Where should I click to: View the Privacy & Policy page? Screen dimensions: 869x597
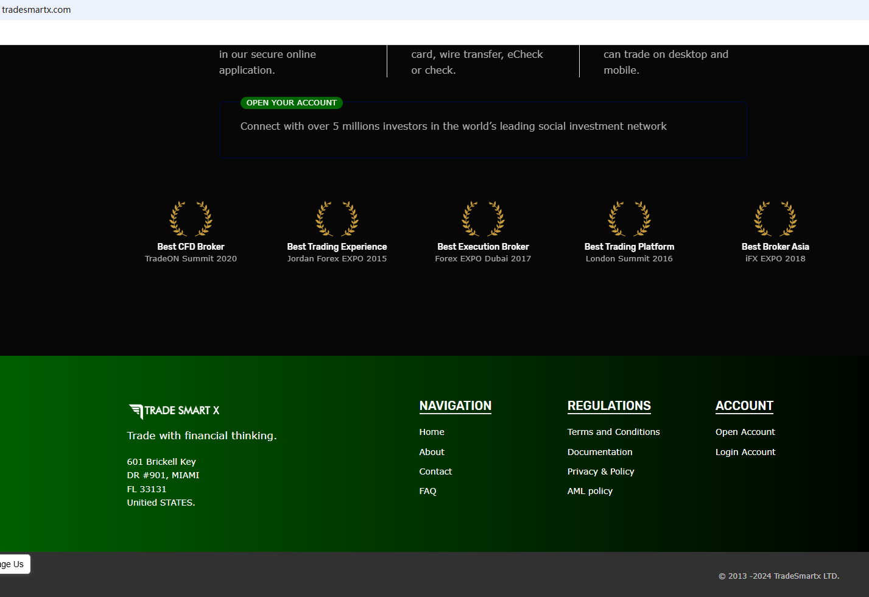[600, 472]
